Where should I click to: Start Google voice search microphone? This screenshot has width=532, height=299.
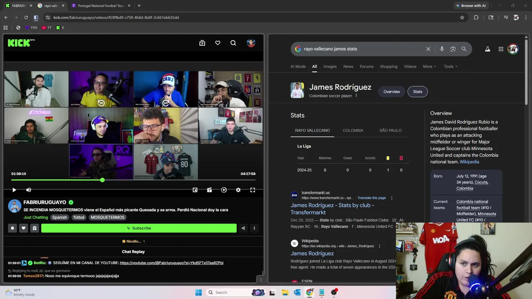(442, 49)
